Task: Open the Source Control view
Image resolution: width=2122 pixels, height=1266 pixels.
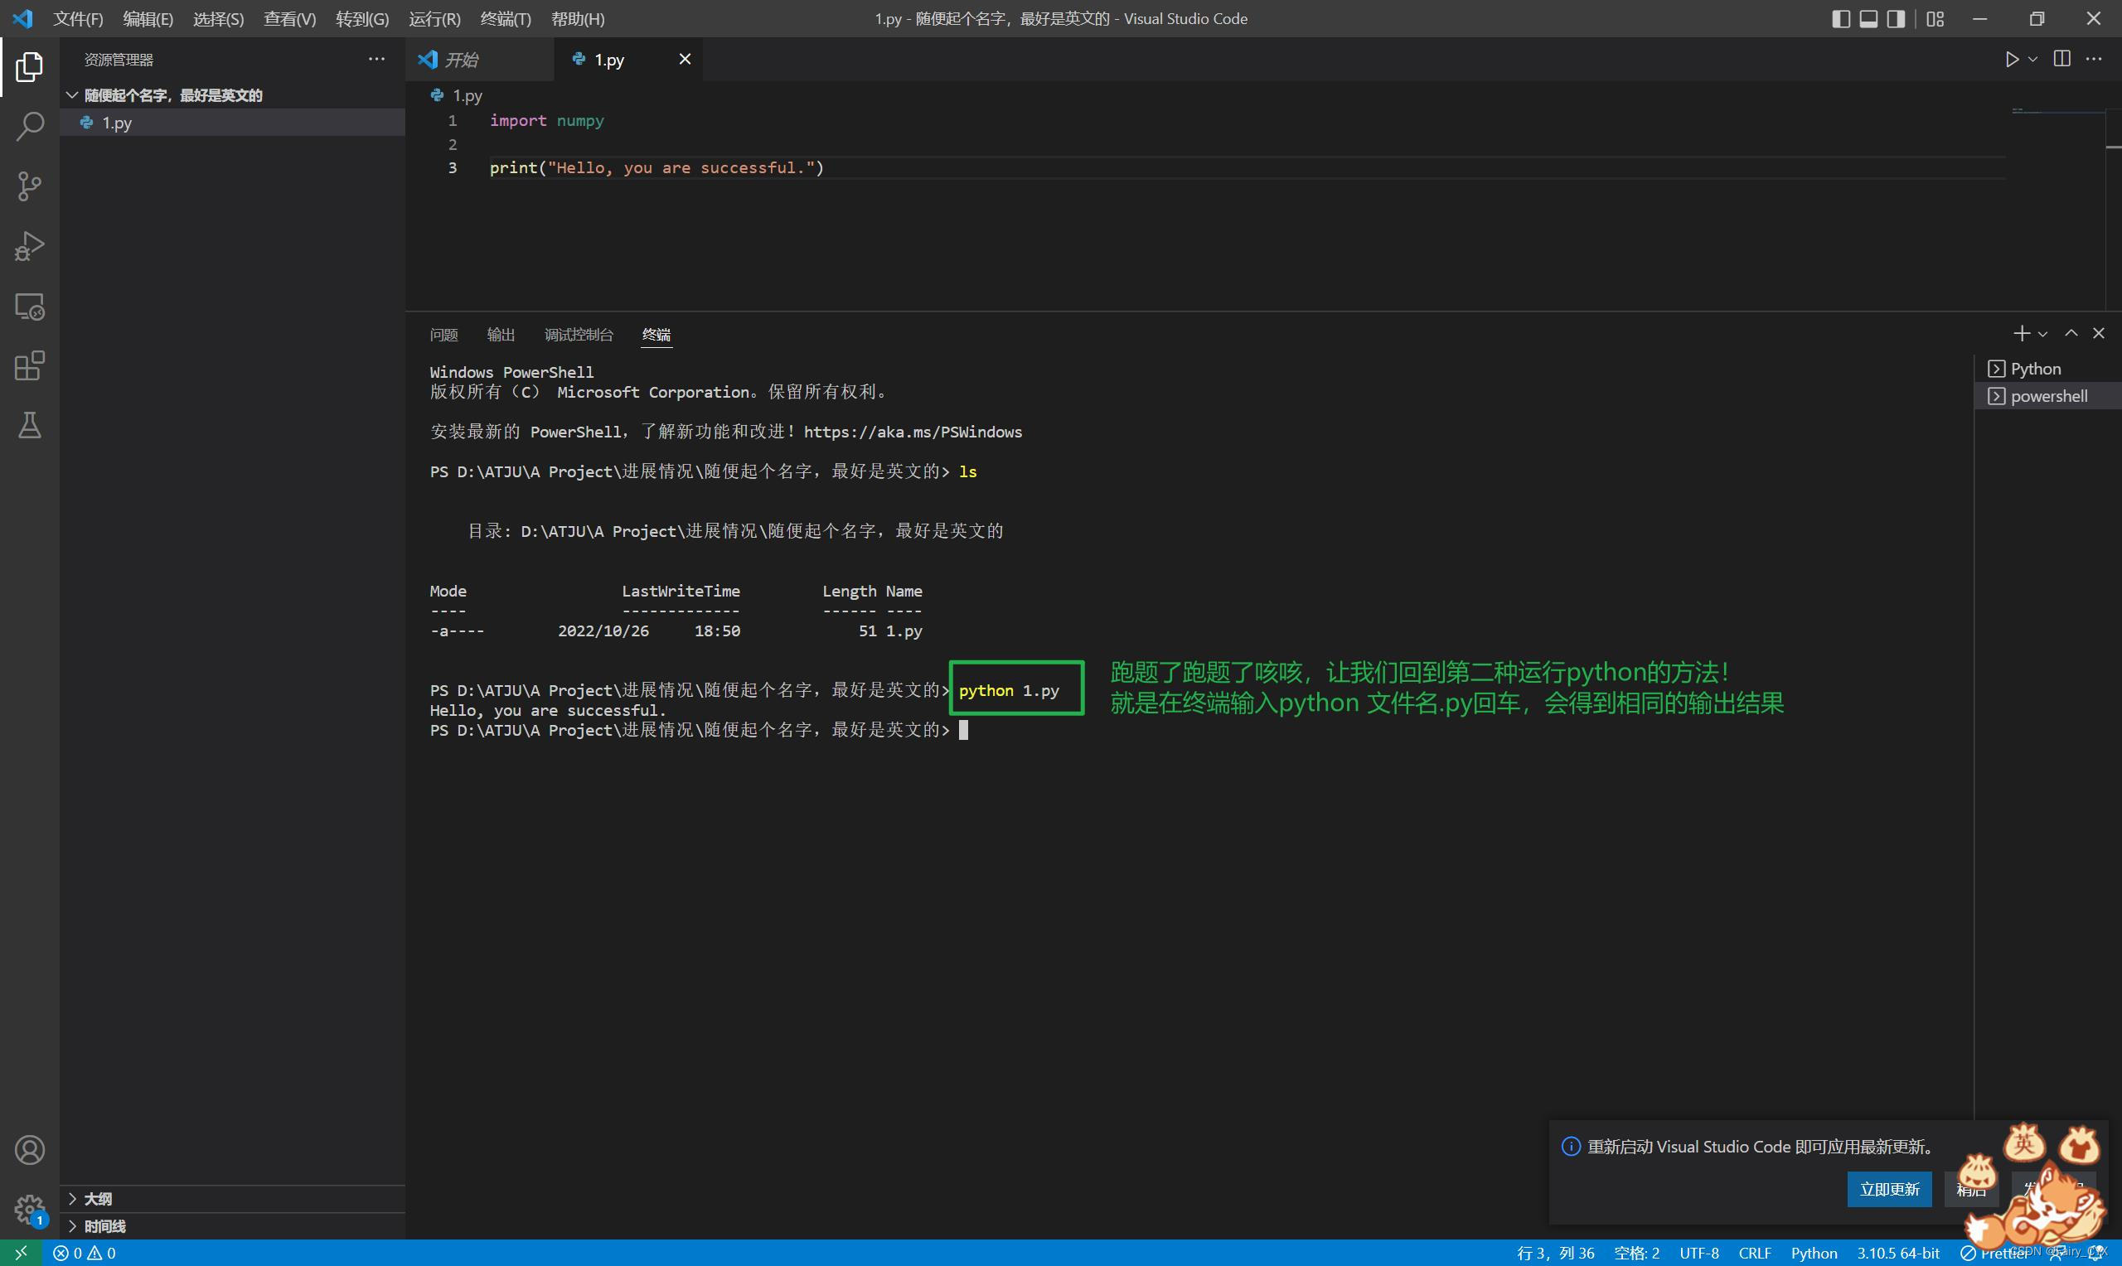Action: pyautogui.click(x=29, y=186)
